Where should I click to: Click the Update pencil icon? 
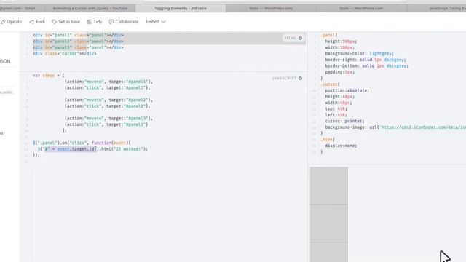(3, 22)
